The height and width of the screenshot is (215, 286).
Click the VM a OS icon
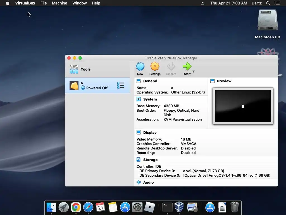[x=74, y=85]
